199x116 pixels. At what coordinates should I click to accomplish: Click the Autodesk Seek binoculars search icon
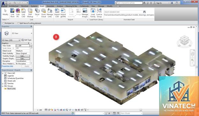[144, 12]
